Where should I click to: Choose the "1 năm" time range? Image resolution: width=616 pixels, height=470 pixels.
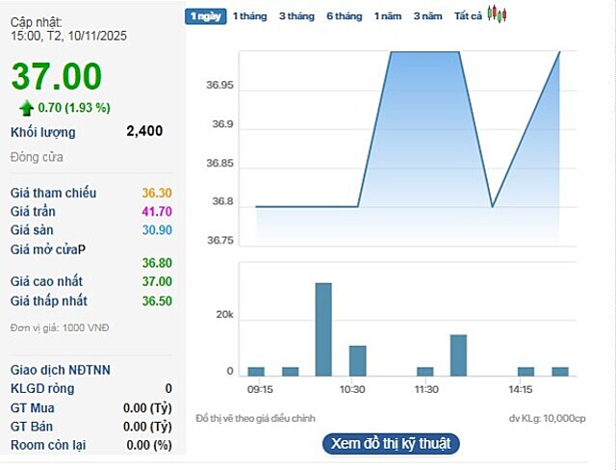388,16
